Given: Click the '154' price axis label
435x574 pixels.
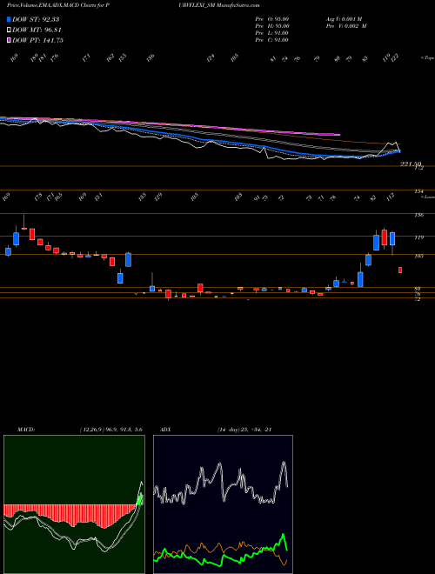Looking at the screenshot, I should (419, 191).
